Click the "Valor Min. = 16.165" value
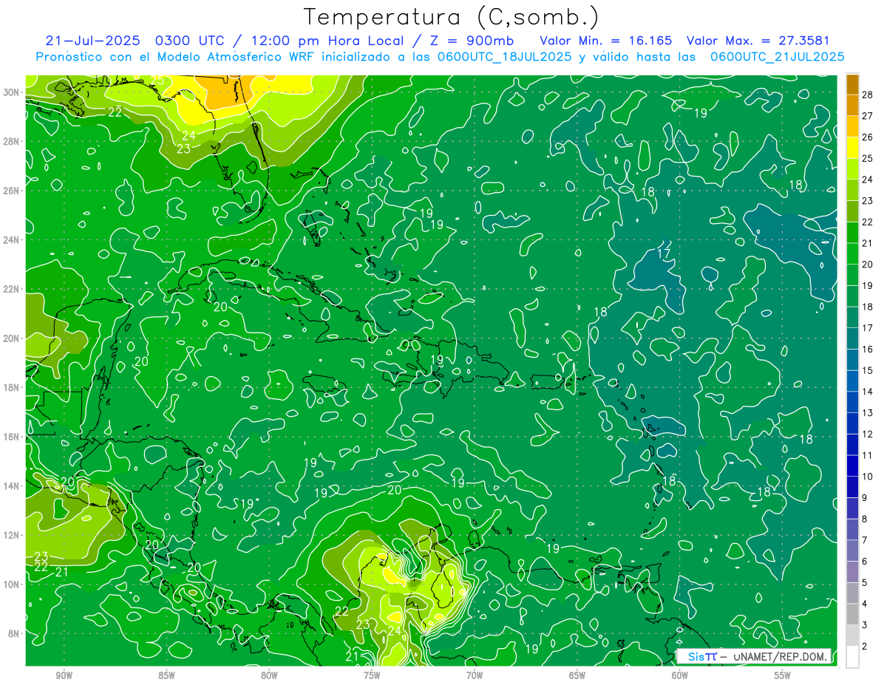The height and width of the screenshot is (685, 887). [x=606, y=40]
